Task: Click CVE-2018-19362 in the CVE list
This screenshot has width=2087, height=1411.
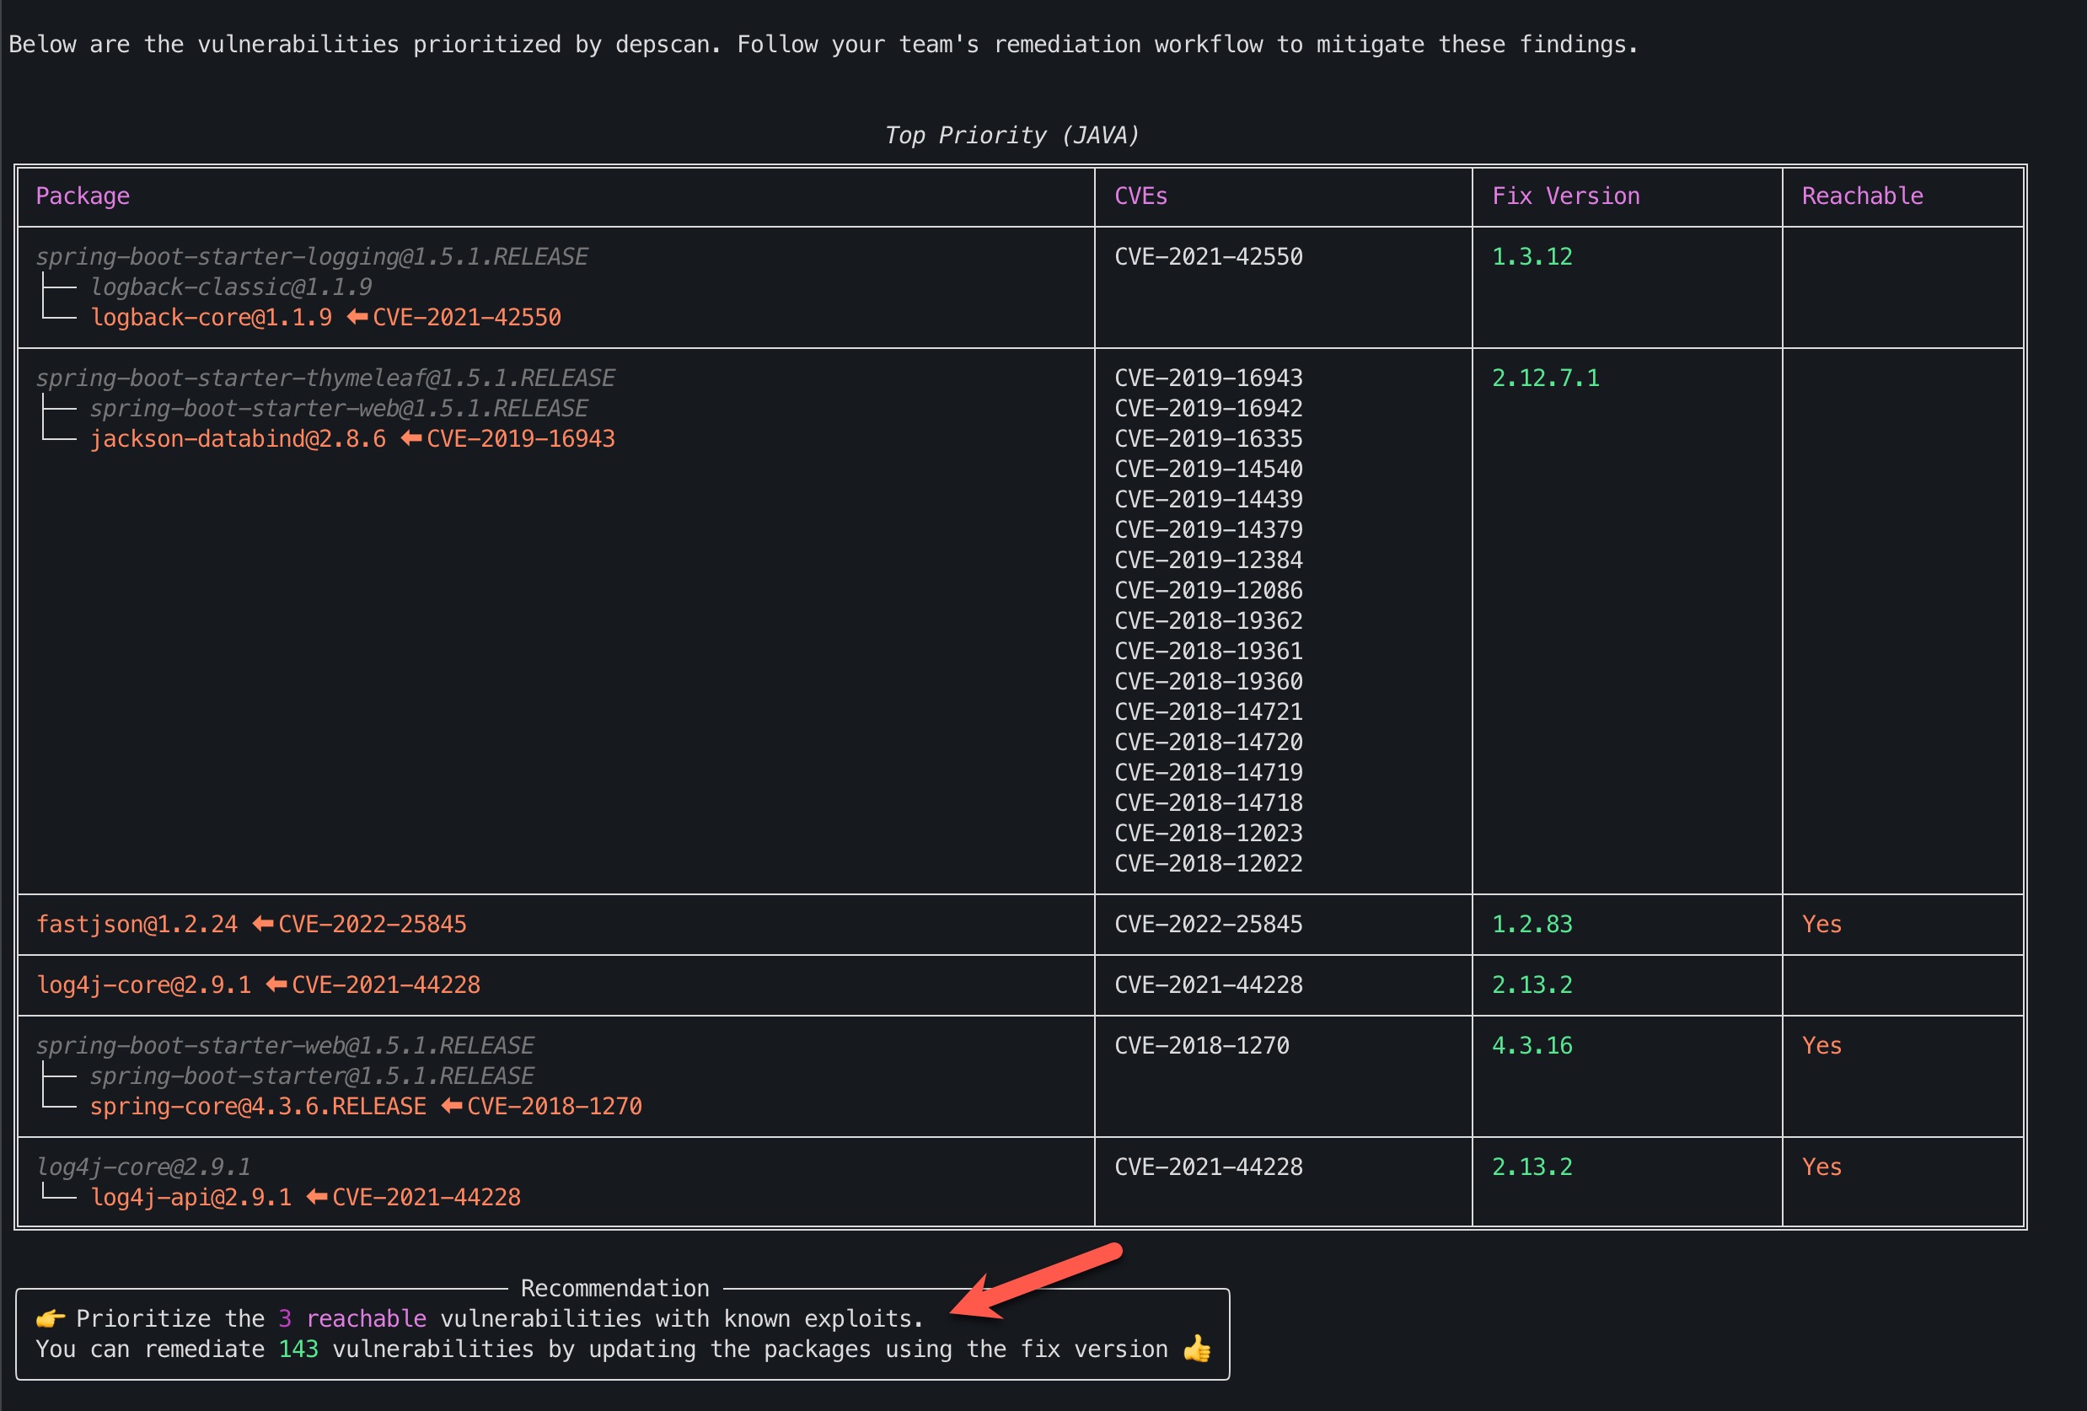Action: tap(1208, 621)
